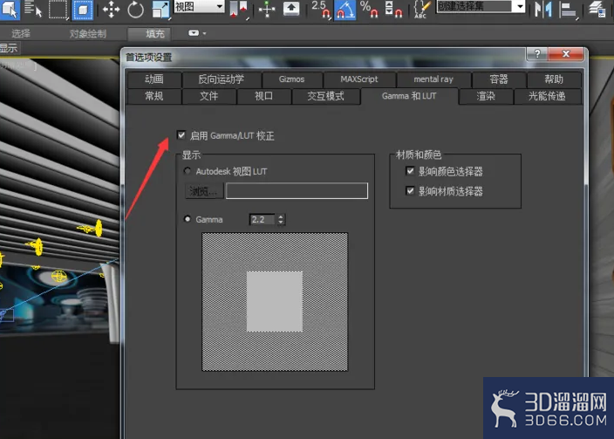Activate the Select and Rotate tool
614x439 pixels.
click(x=135, y=9)
